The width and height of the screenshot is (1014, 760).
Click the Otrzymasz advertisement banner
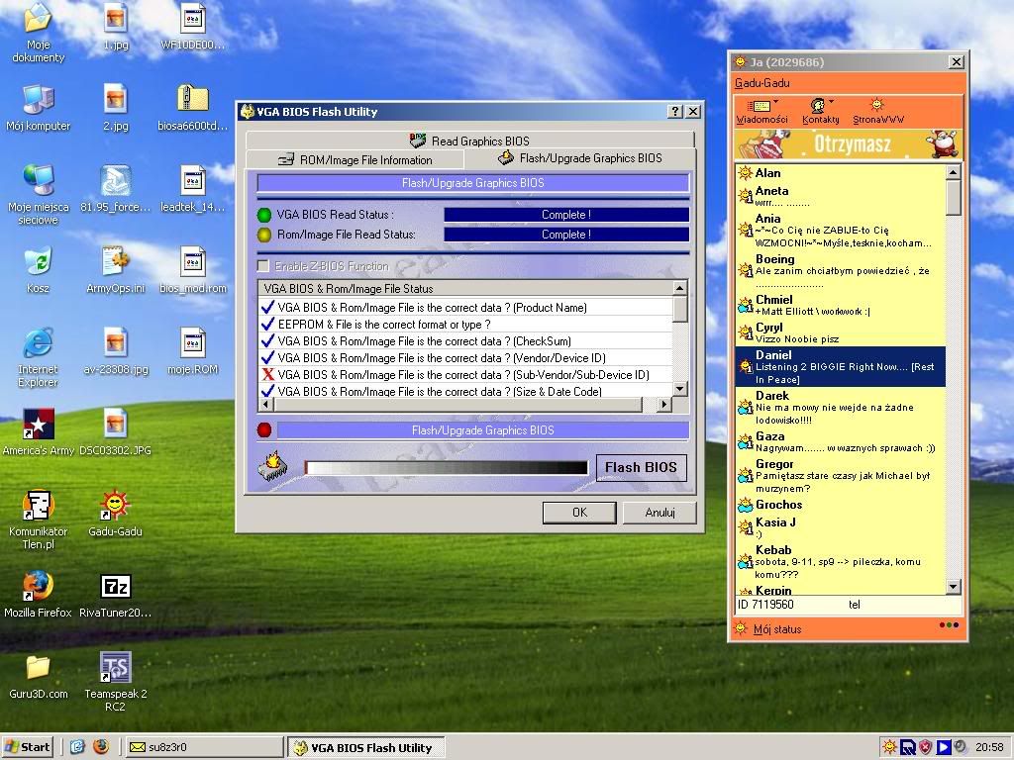click(849, 144)
